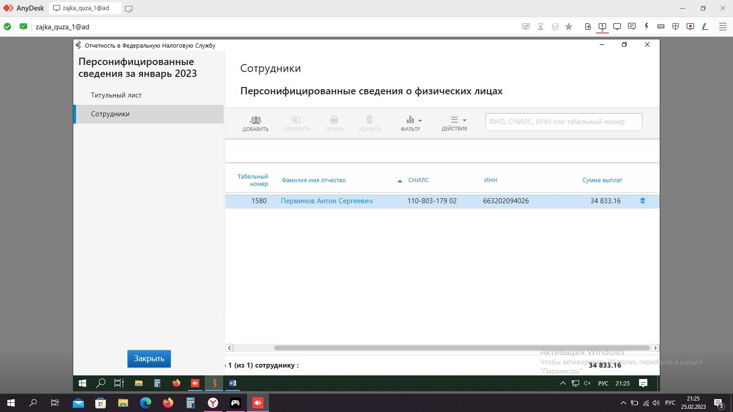Open local taskbar Microsoft Edge icon
733x412 pixels.
pos(146,403)
